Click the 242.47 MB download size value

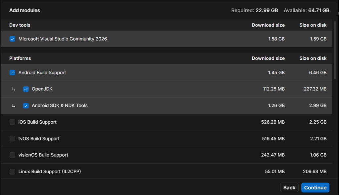[x=273, y=155]
